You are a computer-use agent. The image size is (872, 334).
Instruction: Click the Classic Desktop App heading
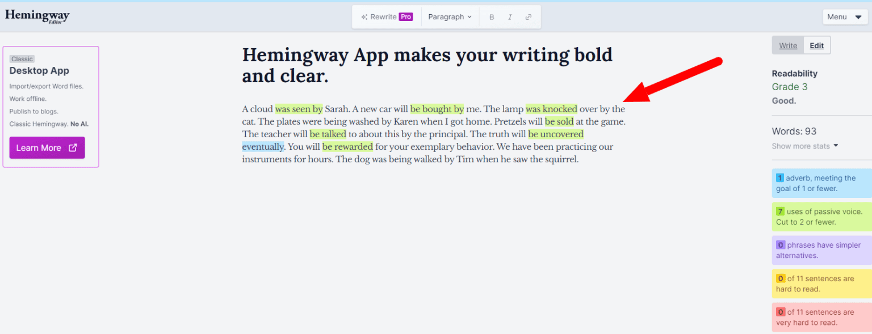[x=39, y=70]
